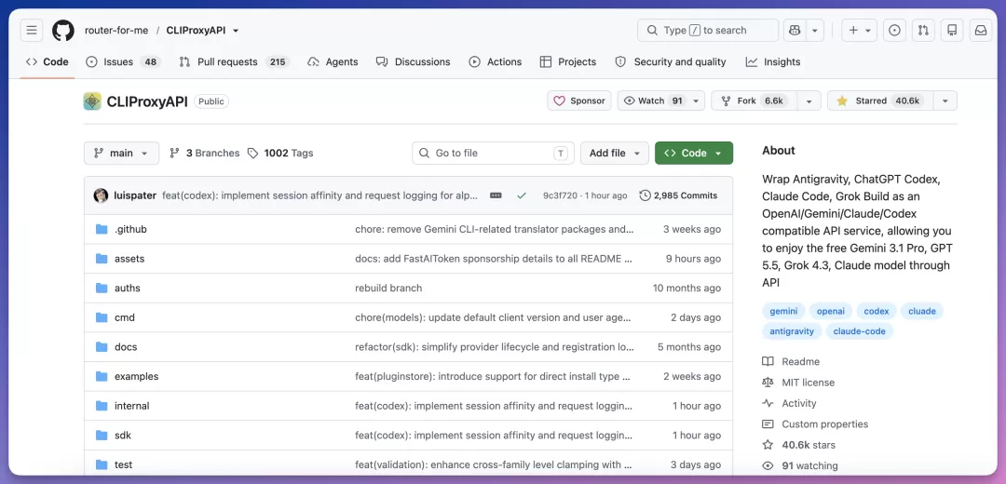Open the examples folder
The image size is (1006, 484).
(137, 376)
